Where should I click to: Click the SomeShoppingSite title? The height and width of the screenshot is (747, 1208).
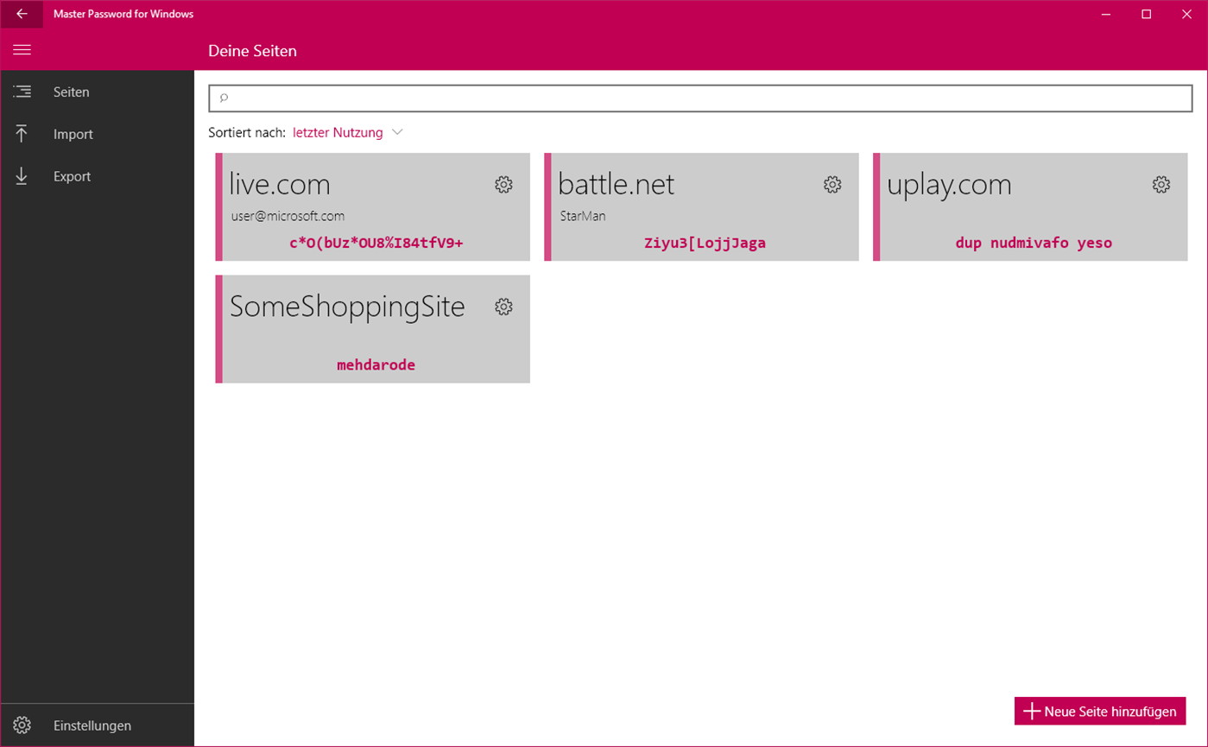347,307
